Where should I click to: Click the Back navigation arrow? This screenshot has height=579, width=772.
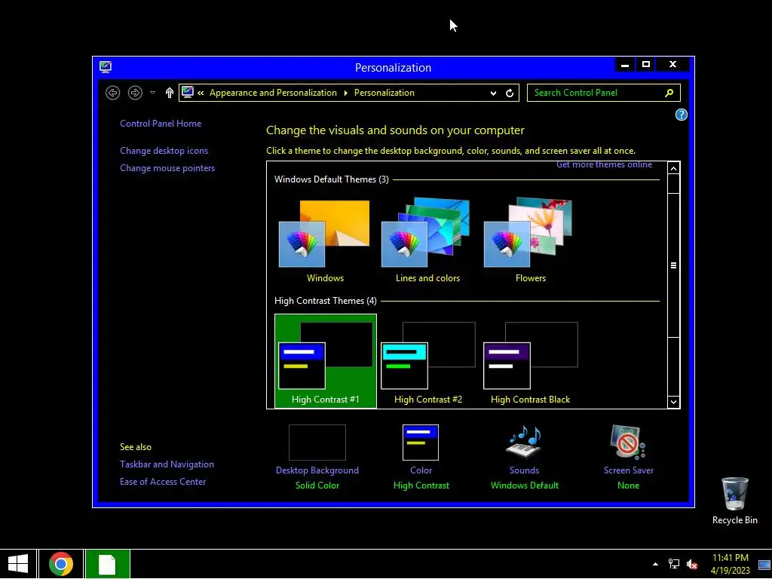[x=113, y=93]
